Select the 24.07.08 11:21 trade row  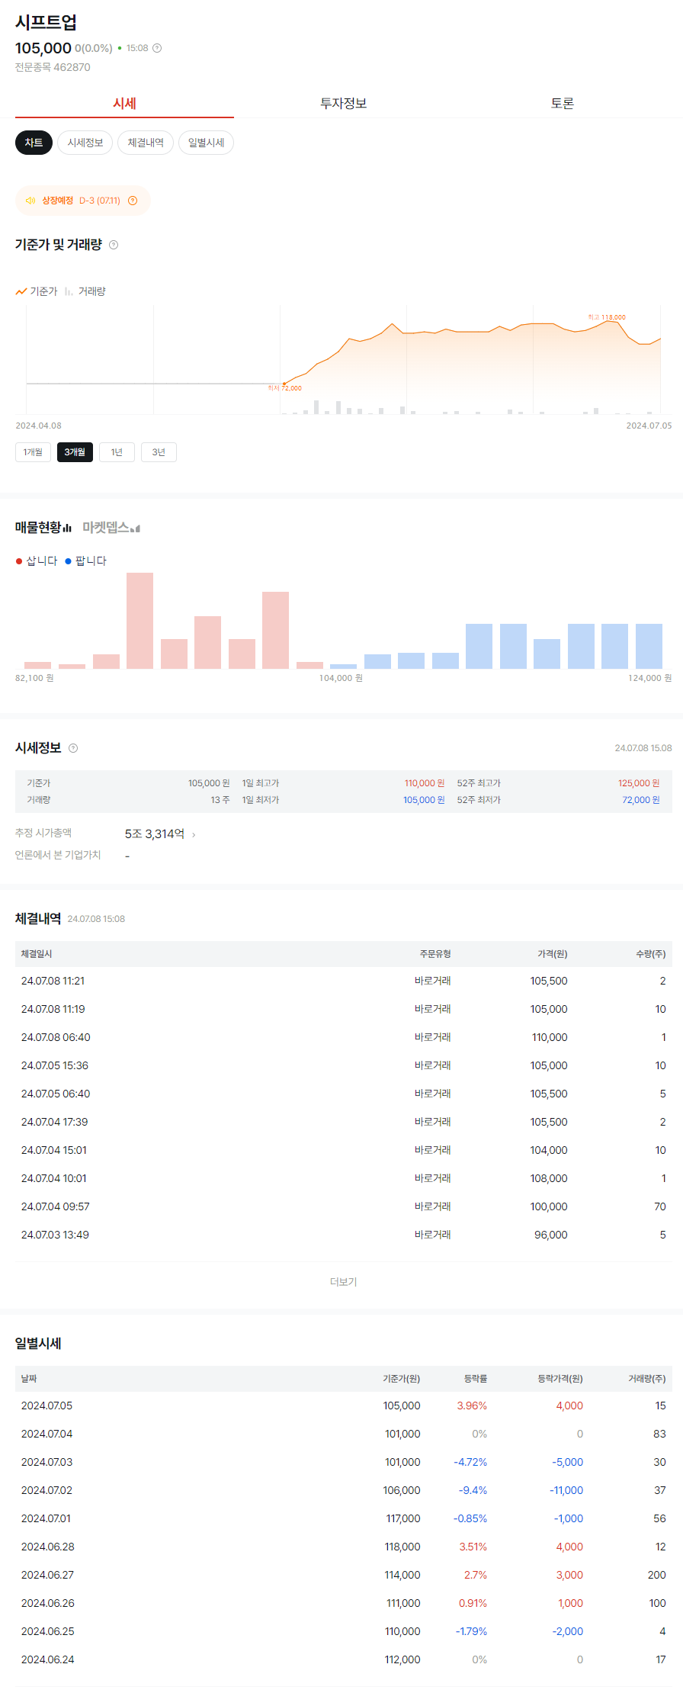(344, 981)
